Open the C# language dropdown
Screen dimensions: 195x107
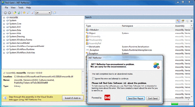(43, 13)
